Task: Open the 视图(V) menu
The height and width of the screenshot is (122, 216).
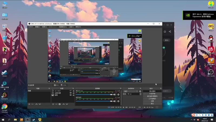Action: pyautogui.click(x=45, y=27)
